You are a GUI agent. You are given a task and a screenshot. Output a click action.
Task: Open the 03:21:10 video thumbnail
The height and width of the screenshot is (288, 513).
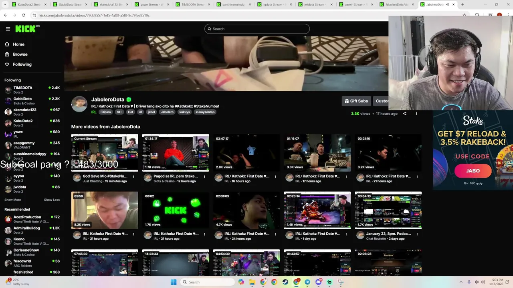pos(388,153)
